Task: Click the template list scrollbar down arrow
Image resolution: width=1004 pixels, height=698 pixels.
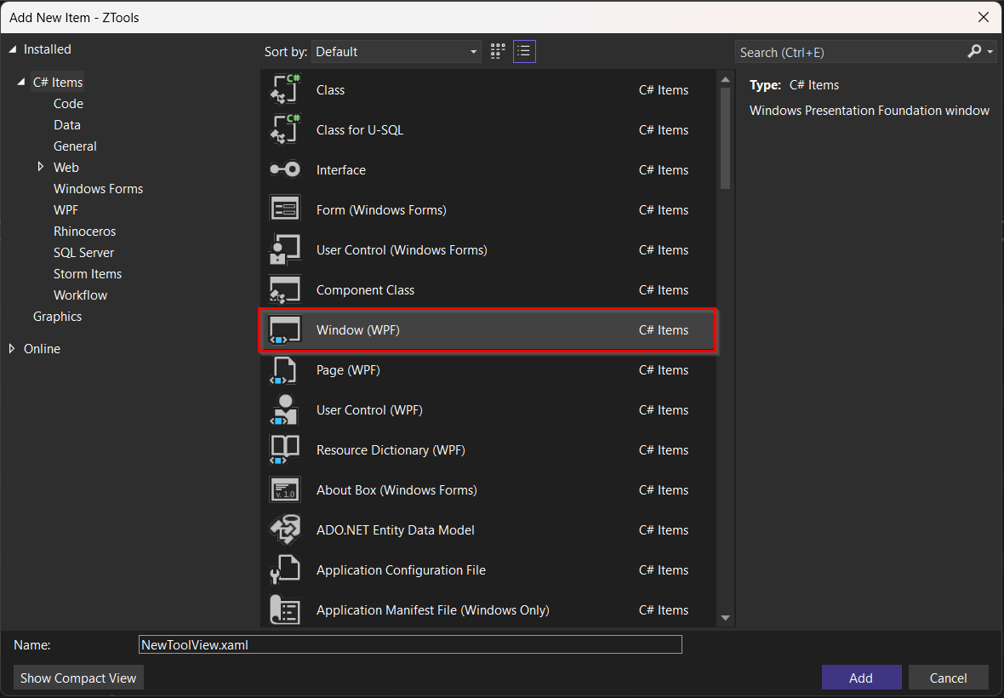Action: [x=725, y=619]
